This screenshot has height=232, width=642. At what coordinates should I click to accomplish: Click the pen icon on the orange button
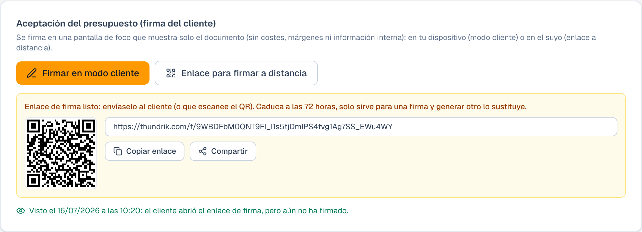tap(32, 73)
